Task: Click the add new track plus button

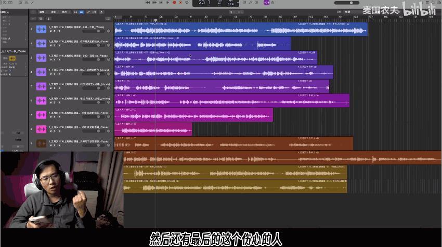Action: click(x=33, y=19)
